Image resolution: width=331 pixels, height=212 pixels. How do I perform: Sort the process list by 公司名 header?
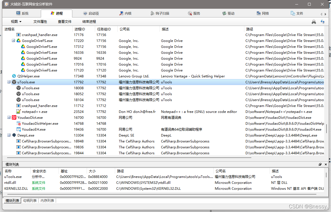pyautogui.click(x=138, y=29)
